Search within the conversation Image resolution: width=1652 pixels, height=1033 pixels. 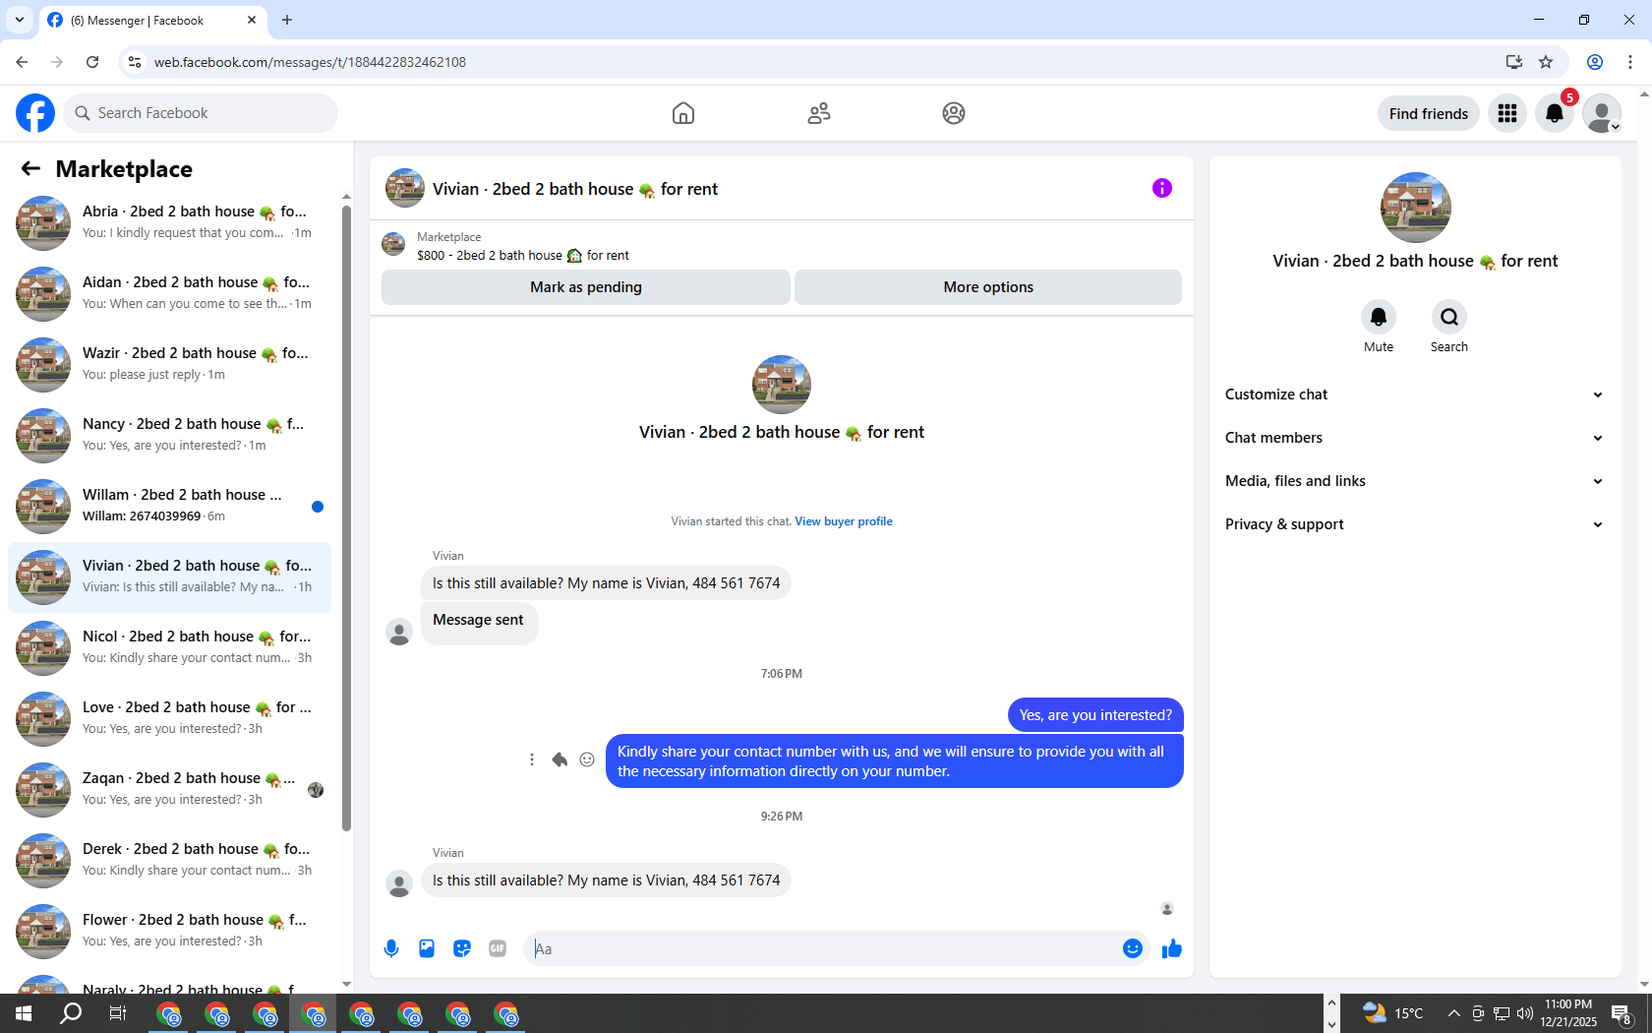tap(1449, 317)
